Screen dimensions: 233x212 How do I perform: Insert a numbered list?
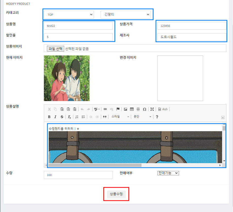coord(77,117)
